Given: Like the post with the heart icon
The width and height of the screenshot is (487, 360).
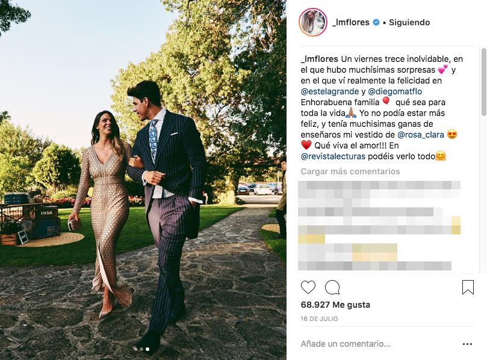Looking at the screenshot, I should (x=308, y=287).
